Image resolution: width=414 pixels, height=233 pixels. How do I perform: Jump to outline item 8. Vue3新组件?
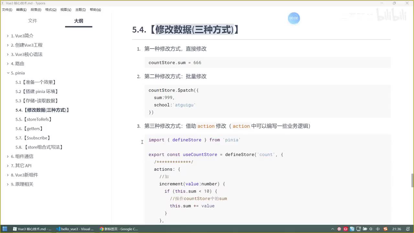pyautogui.click(x=25, y=175)
